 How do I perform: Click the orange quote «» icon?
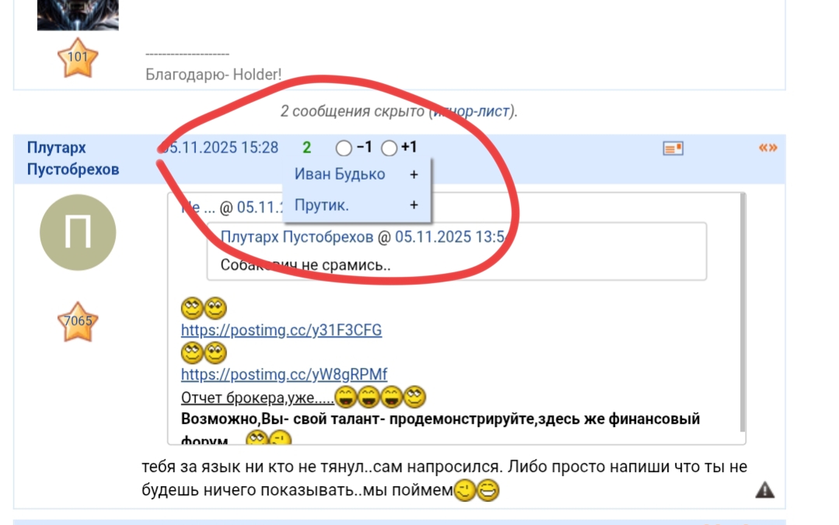pyautogui.click(x=767, y=148)
